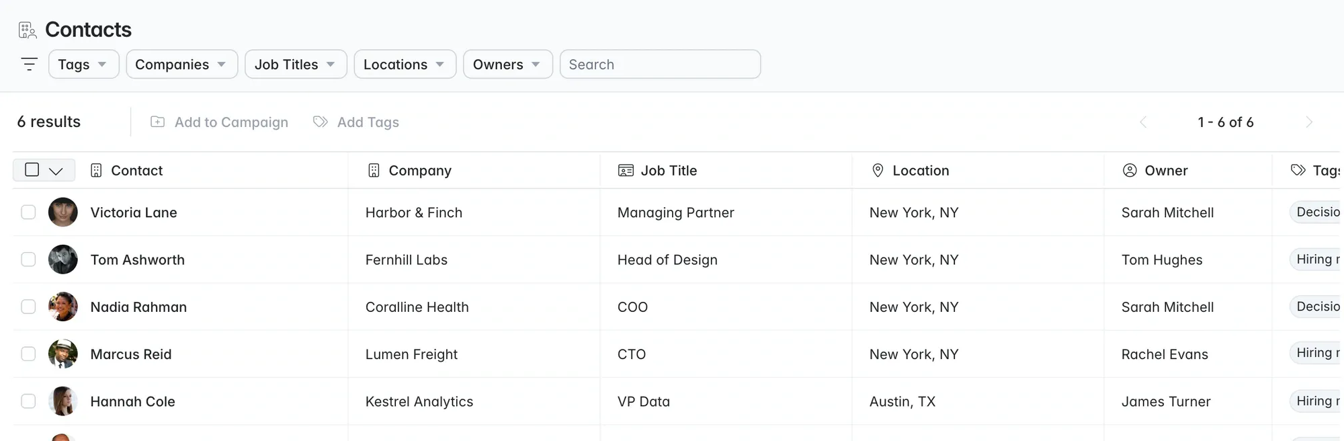
Task: Toggle the select-all checkbox in header
Action: [x=32, y=170]
